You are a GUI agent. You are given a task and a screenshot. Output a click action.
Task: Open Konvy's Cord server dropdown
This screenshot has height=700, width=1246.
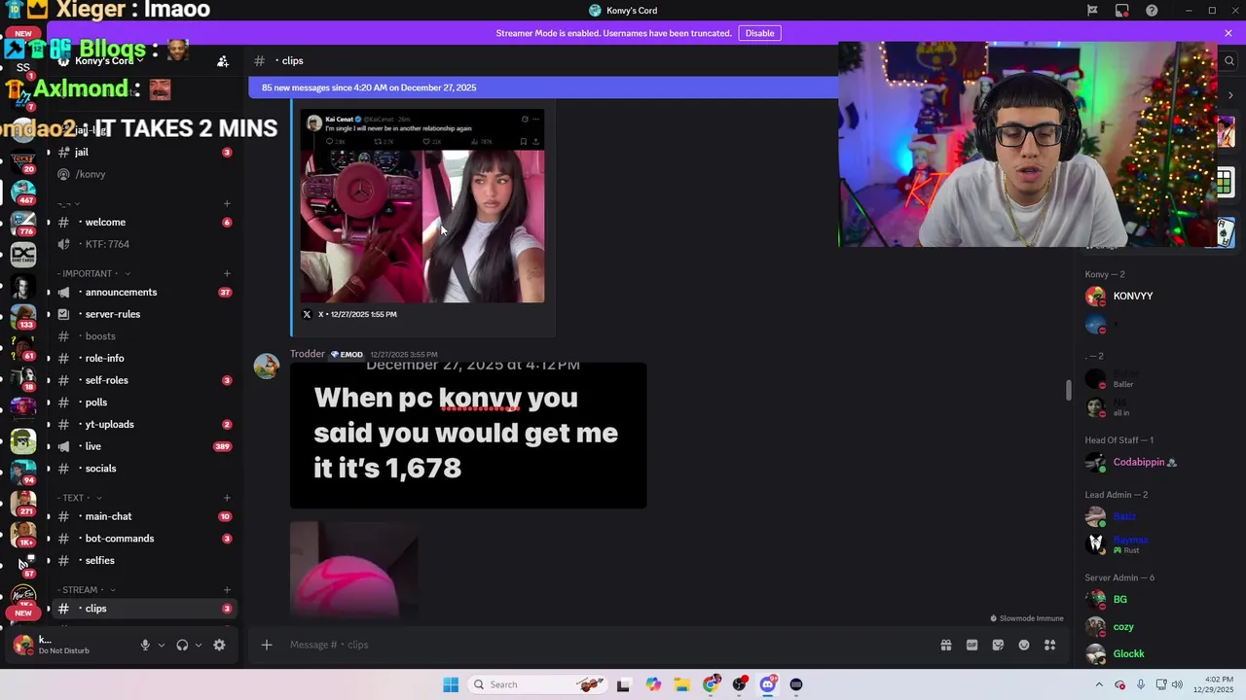tap(104, 61)
